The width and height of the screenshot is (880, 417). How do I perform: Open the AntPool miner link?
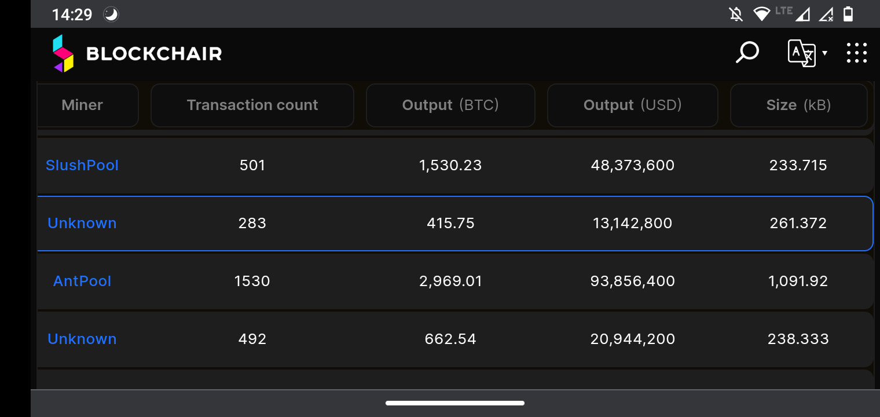(x=82, y=281)
